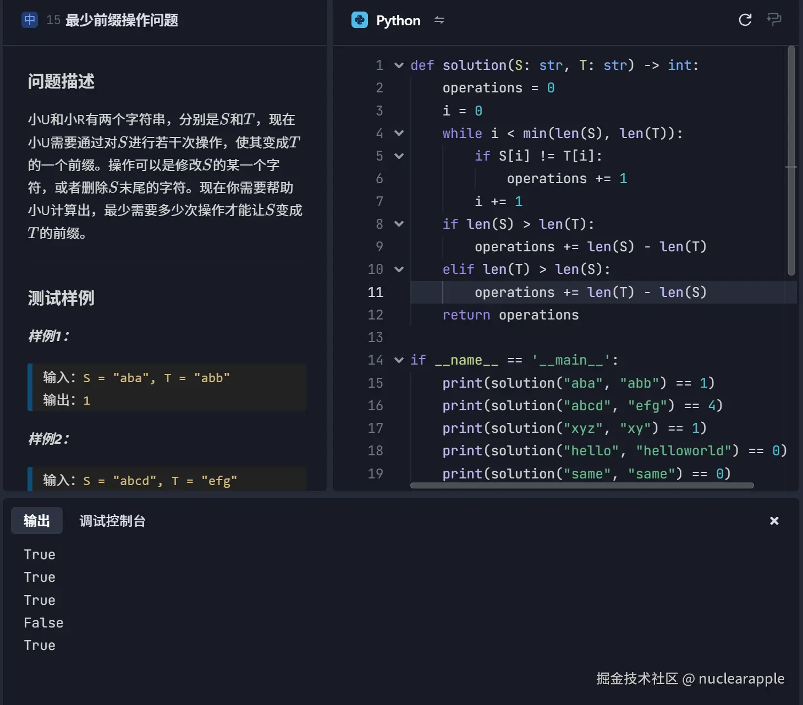Collapse the if len(S) > len(T) block
The image size is (803, 705).
pyautogui.click(x=399, y=224)
